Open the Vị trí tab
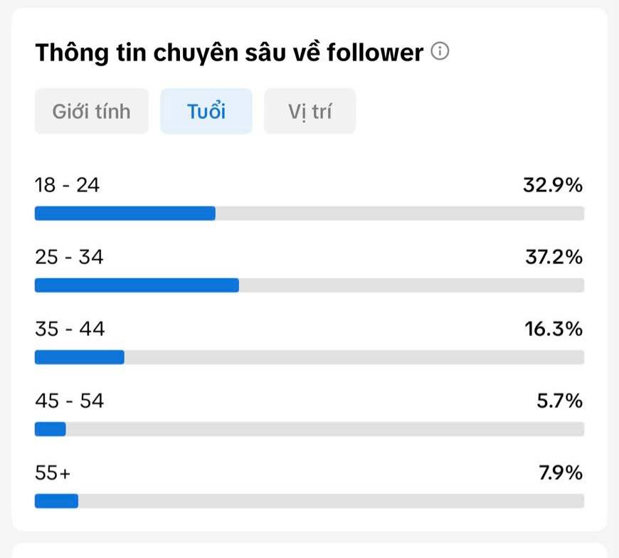This screenshot has width=619, height=558. pyautogui.click(x=310, y=111)
